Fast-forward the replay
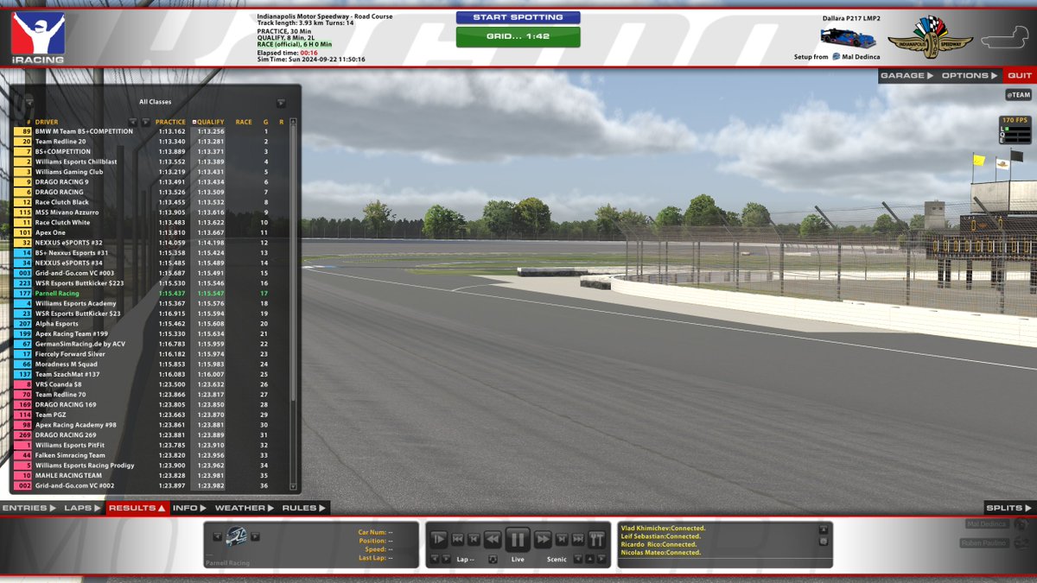Screen dimensions: 1037x583 (544, 539)
